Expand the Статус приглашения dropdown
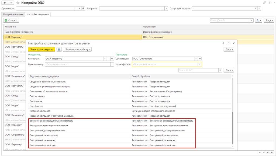The height and width of the screenshot is (156, 276). [x=256, y=8]
